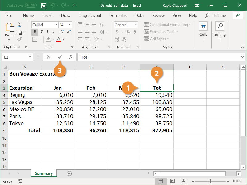
Task: Click Top Align icon
Action: tap(80, 25)
